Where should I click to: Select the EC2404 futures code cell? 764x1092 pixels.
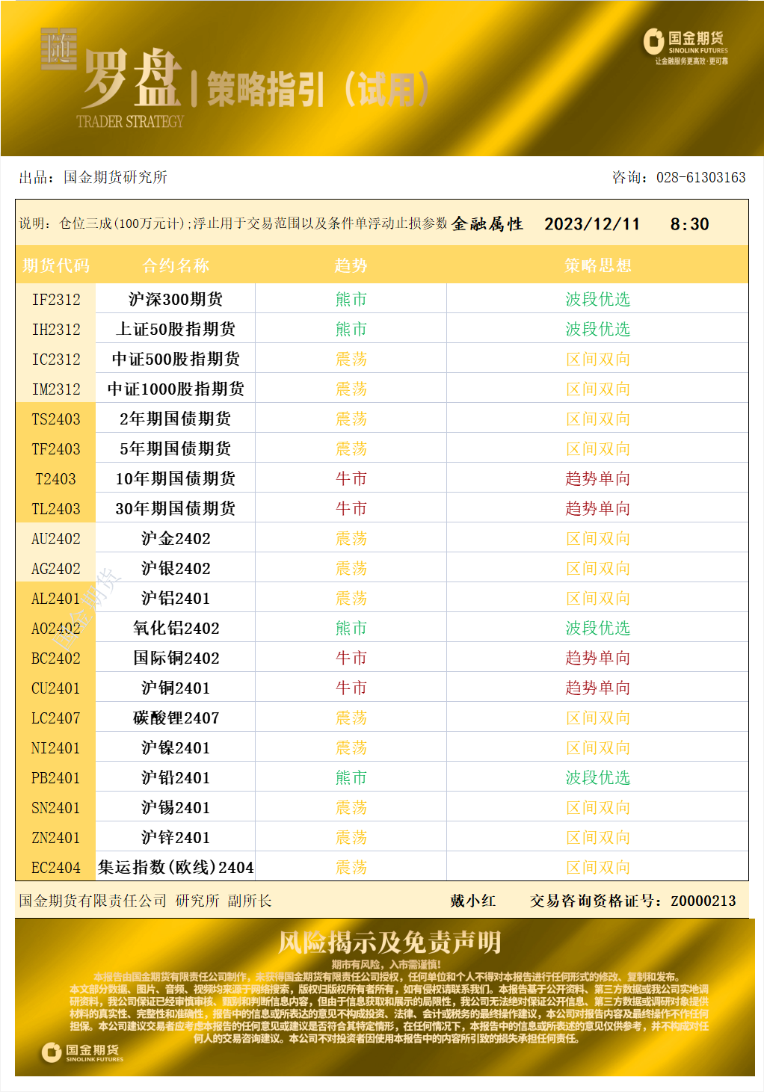(56, 867)
